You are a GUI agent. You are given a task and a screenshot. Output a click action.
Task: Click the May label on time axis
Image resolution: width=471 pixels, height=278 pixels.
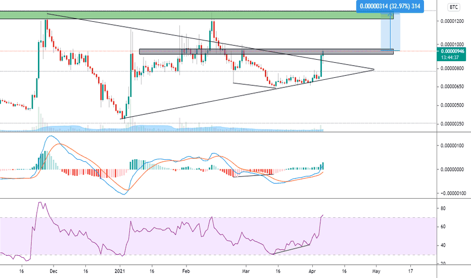tap(376, 271)
